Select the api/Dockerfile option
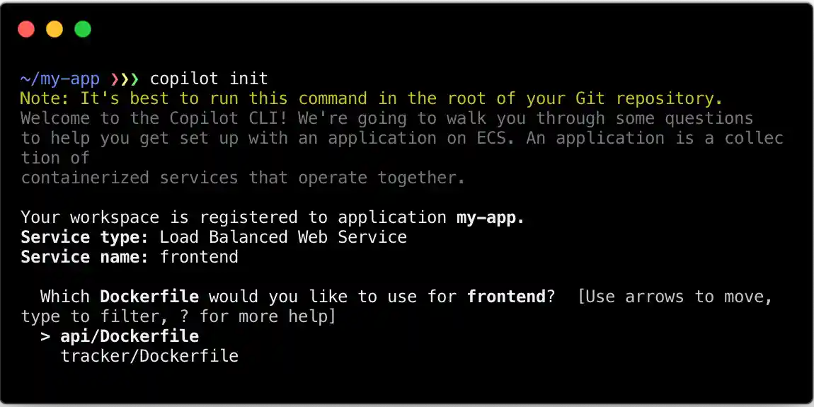 pos(130,336)
